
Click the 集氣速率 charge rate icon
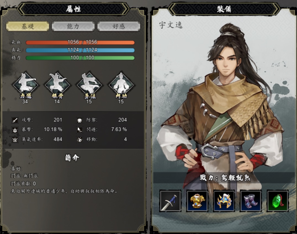pyautogui.click(x=15, y=140)
